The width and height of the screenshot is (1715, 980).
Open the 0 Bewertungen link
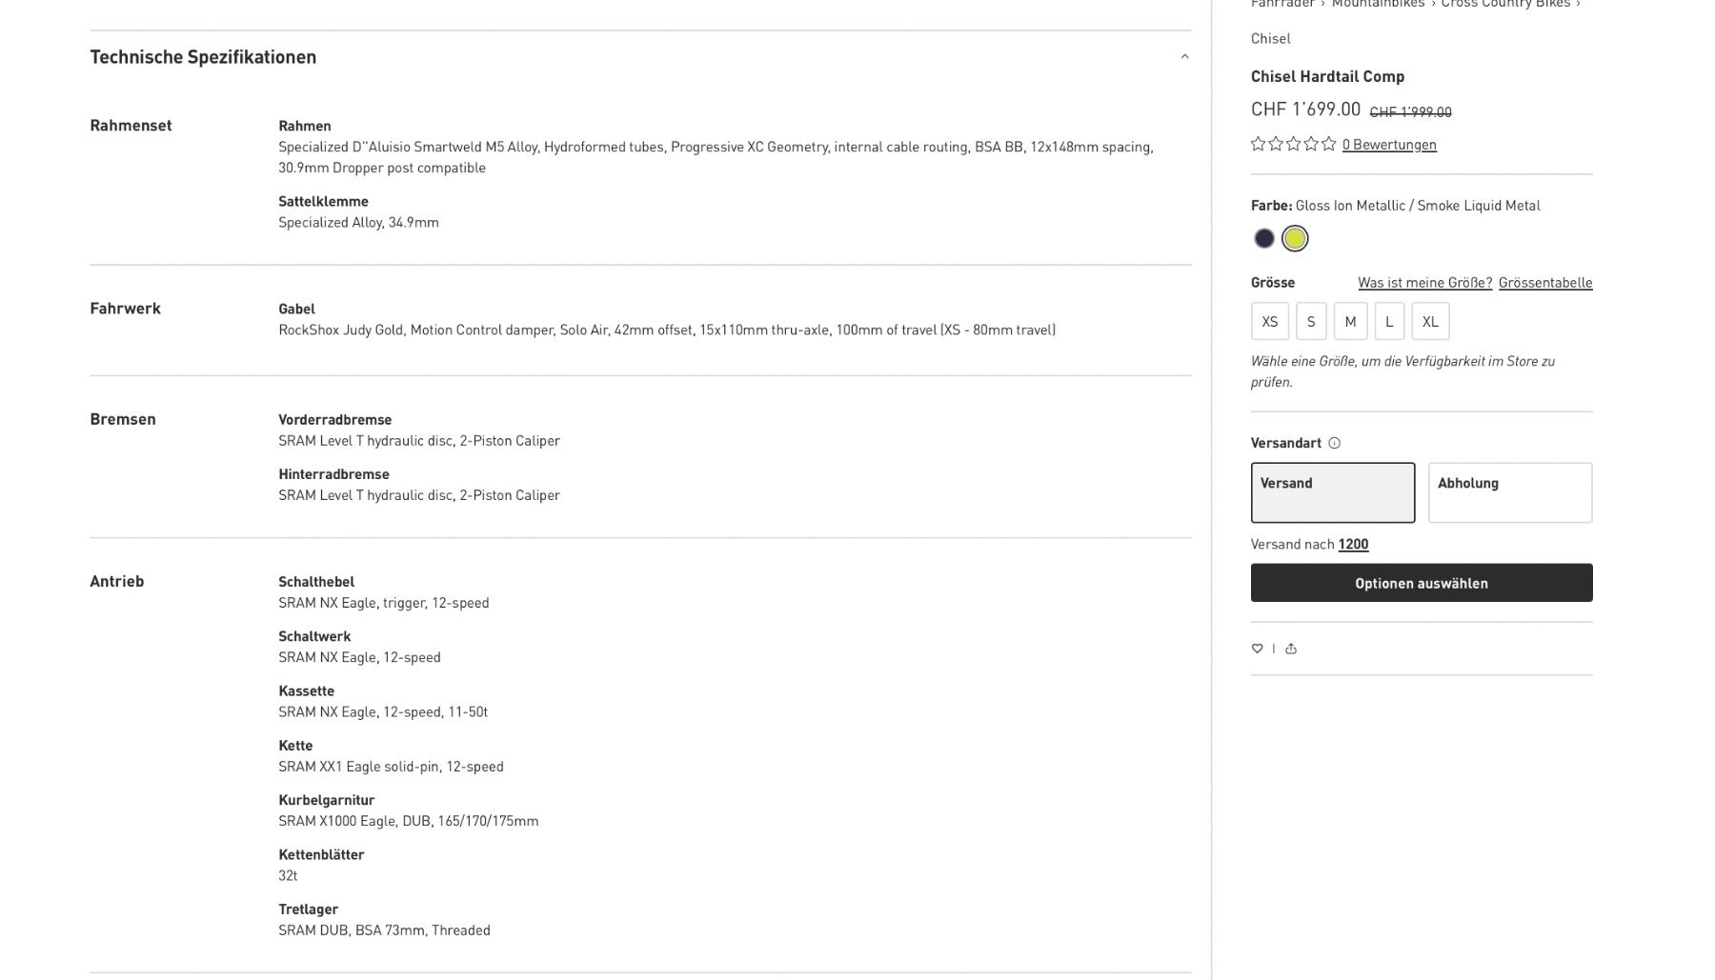click(1389, 145)
